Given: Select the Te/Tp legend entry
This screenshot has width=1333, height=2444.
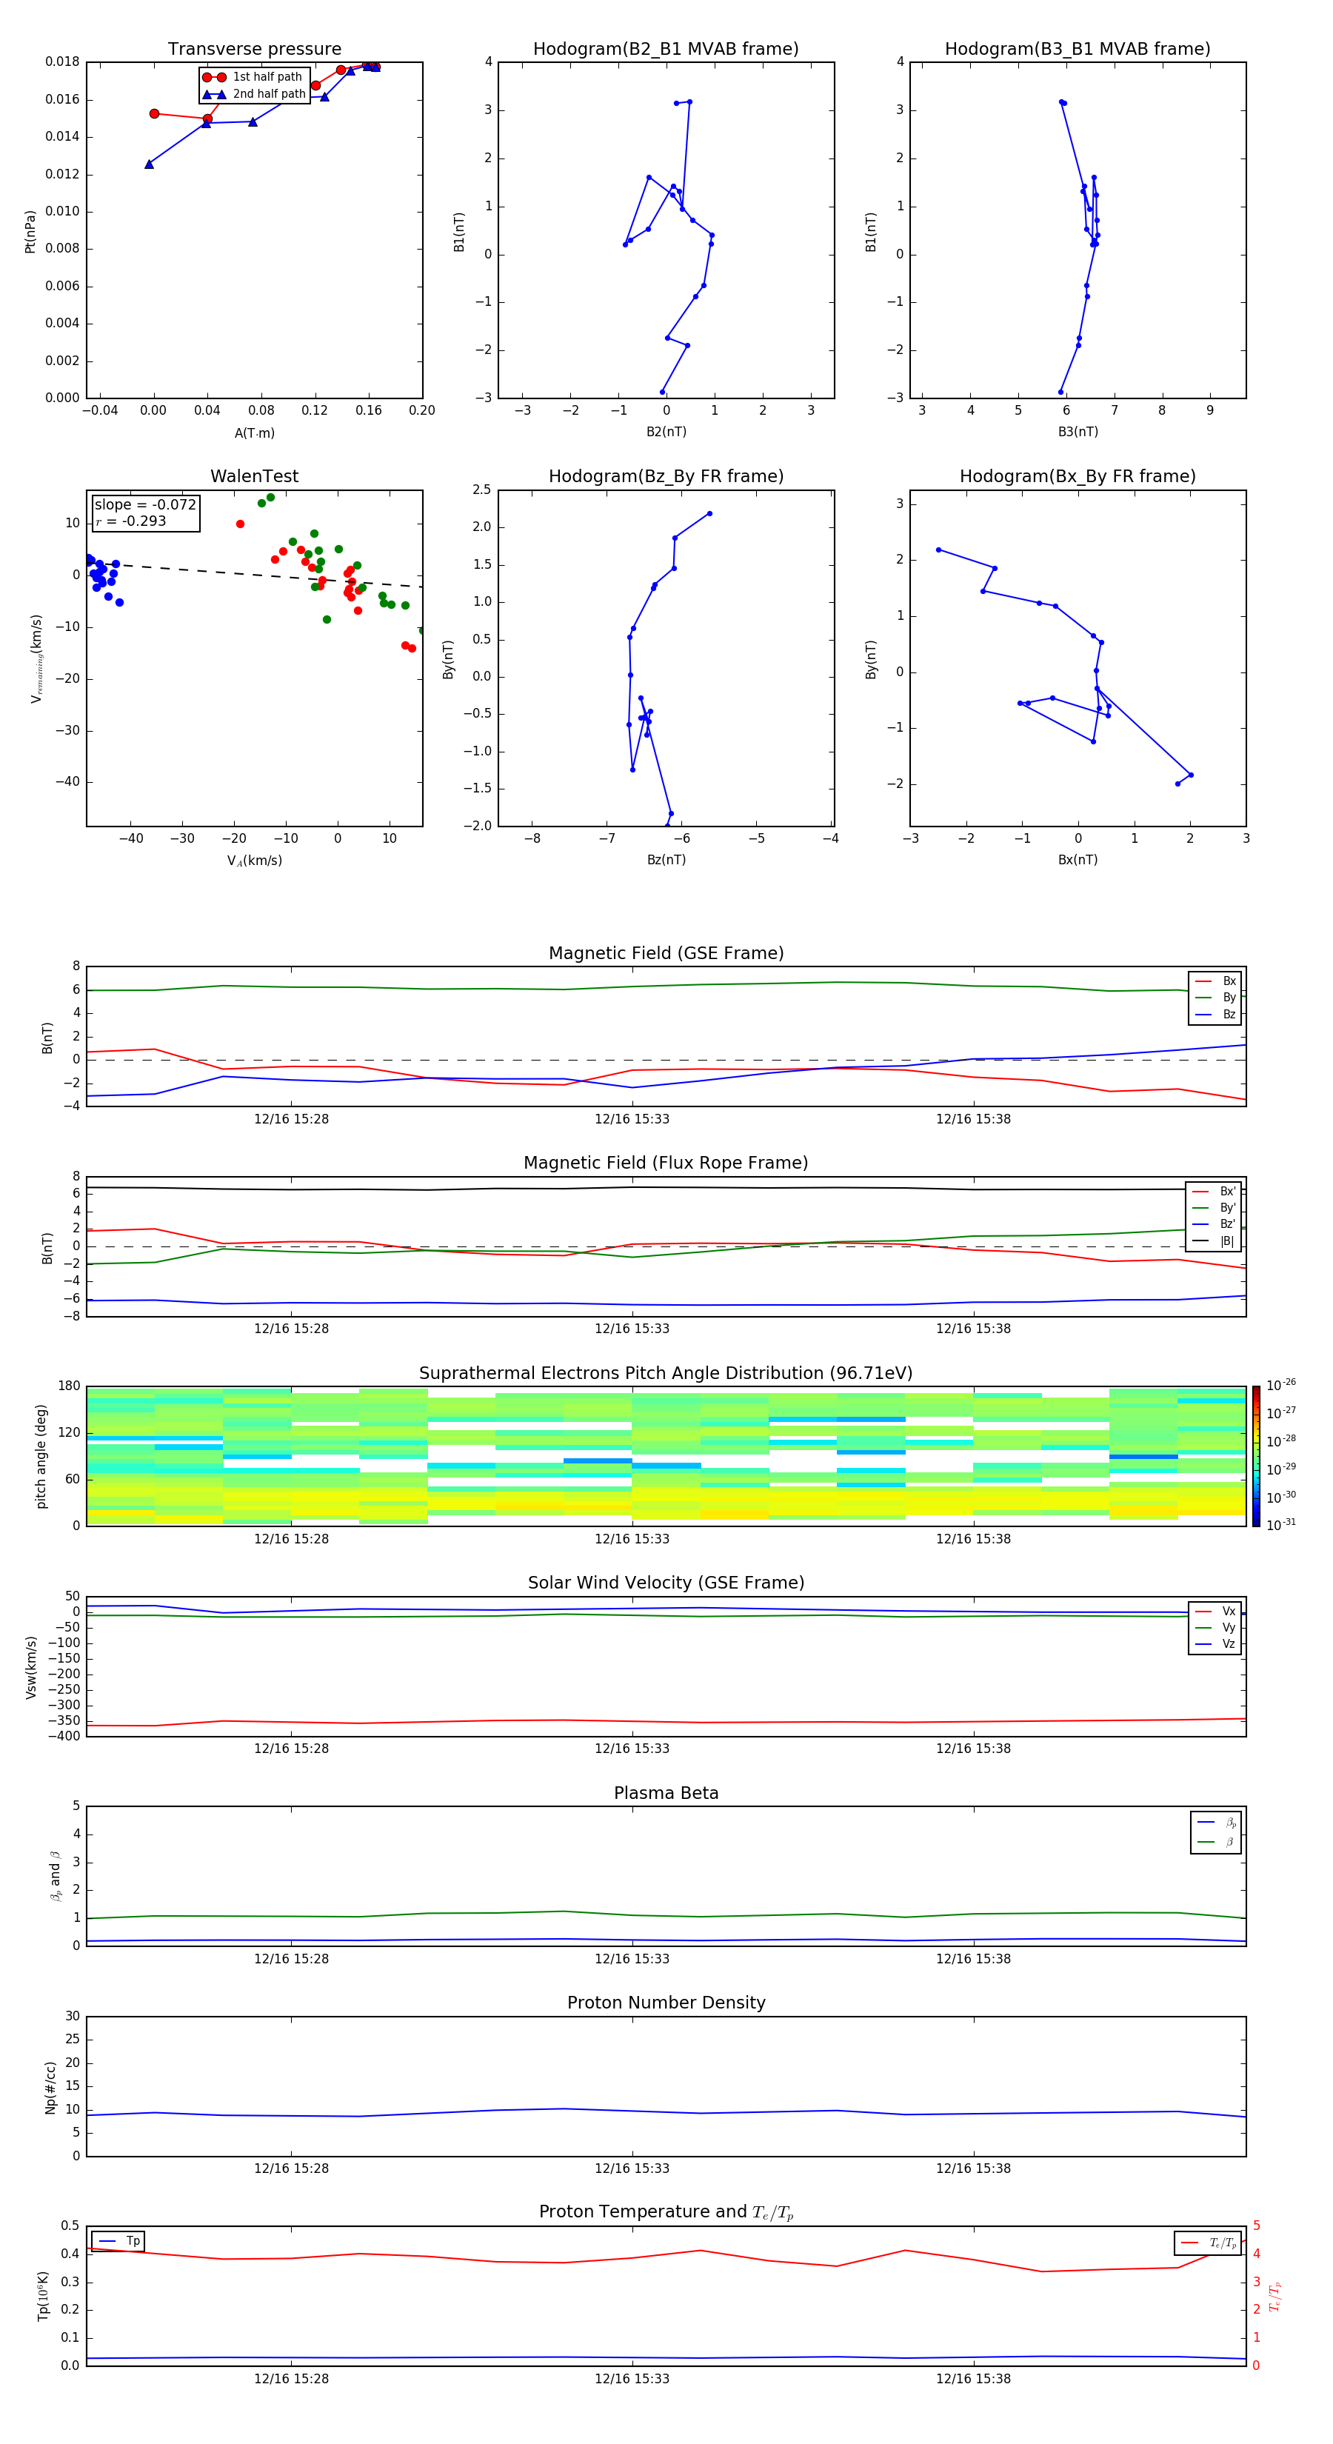Looking at the screenshot, I should tap(1208, 2243).
